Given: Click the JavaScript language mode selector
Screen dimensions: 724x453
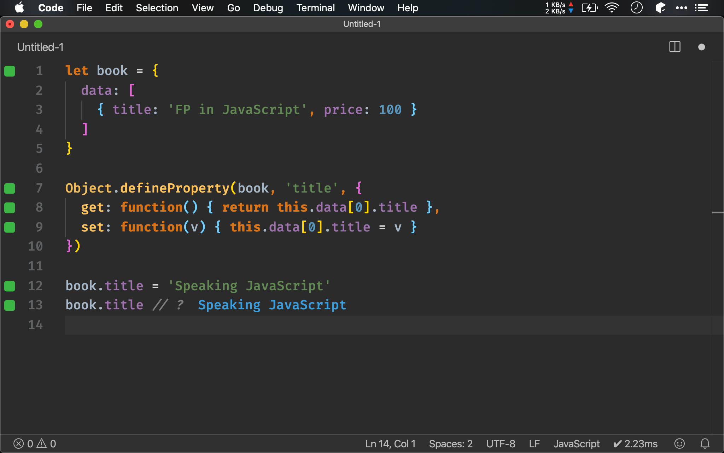Looking at the screenshot, I should (577, 443).
